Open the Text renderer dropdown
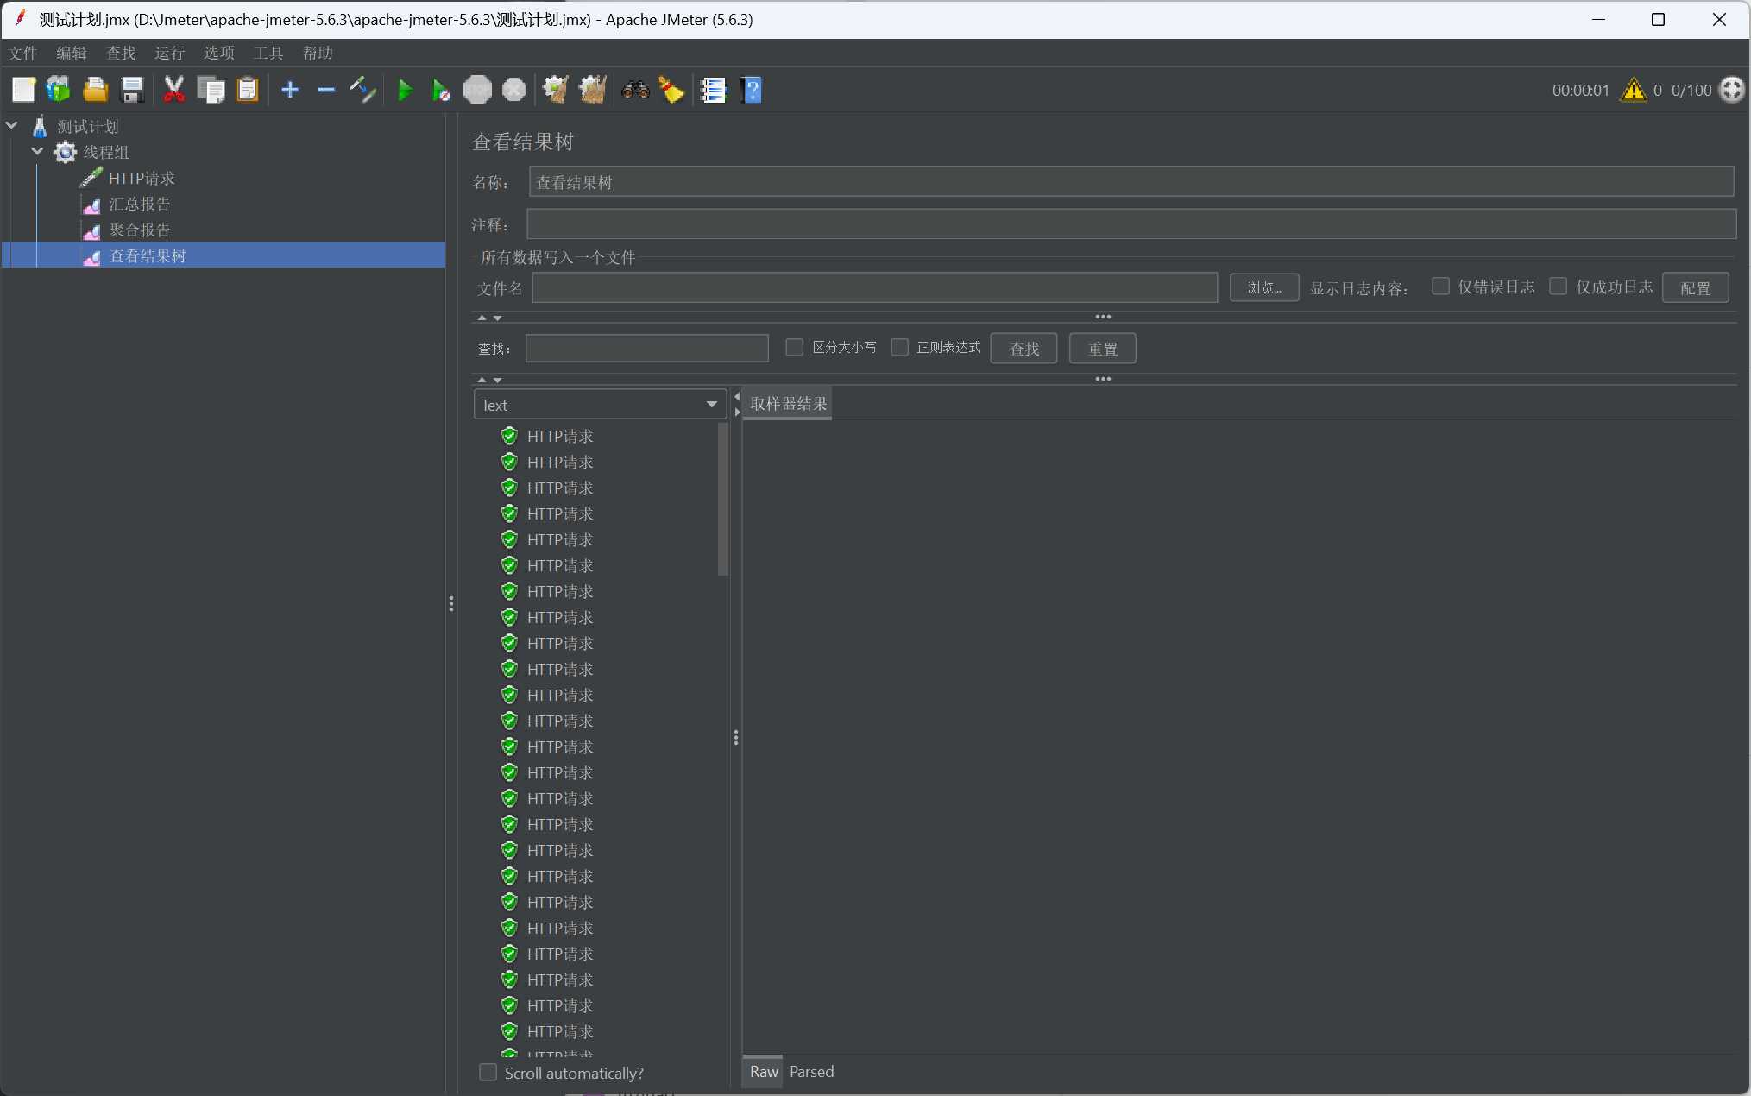 click(600, 405)
